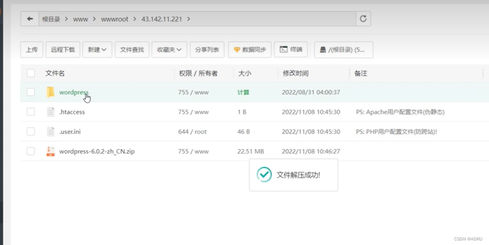Open the 终端 terminal button
The height and width of the screenshot is (245, 489).
(291, 50)
